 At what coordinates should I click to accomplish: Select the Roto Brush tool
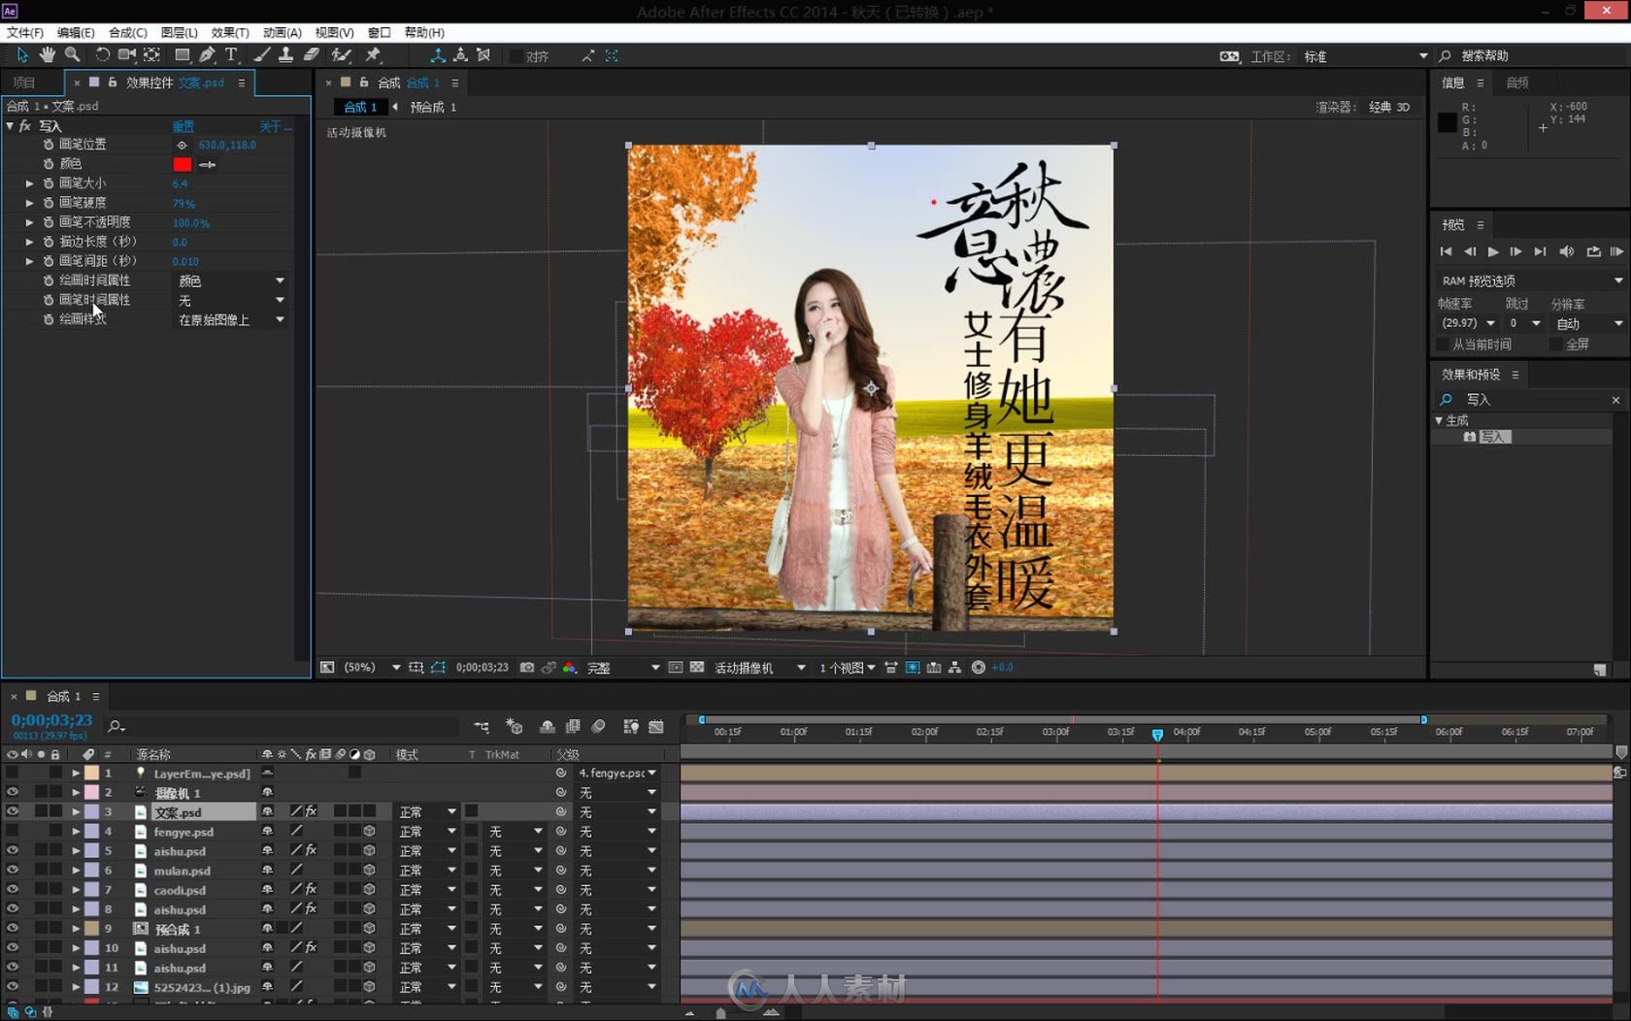(x=341, y=55)
